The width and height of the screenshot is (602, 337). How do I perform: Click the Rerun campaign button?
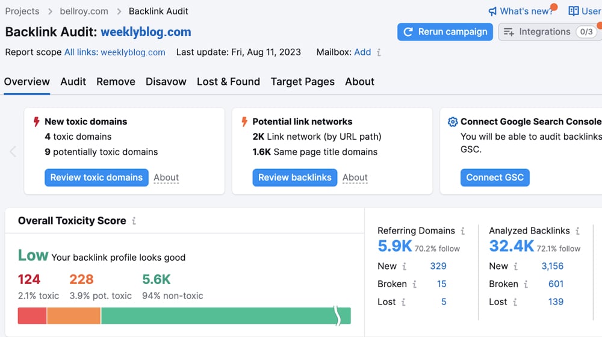(445, 32)
